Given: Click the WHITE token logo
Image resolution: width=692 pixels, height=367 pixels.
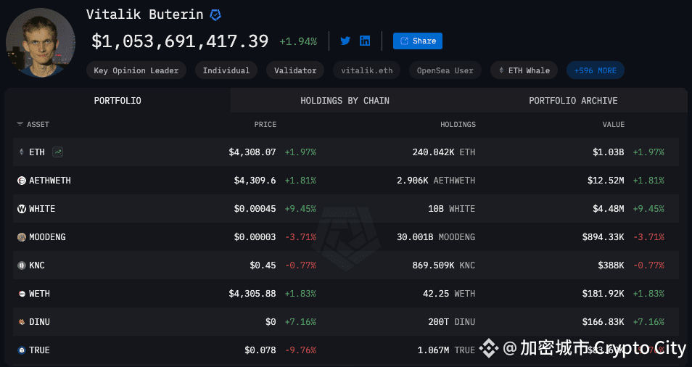Looking at the screenshot, I should coord(21,209).
